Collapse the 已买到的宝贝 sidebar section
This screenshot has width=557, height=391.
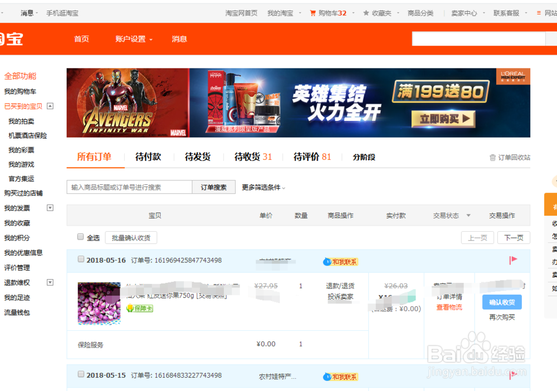50,106
